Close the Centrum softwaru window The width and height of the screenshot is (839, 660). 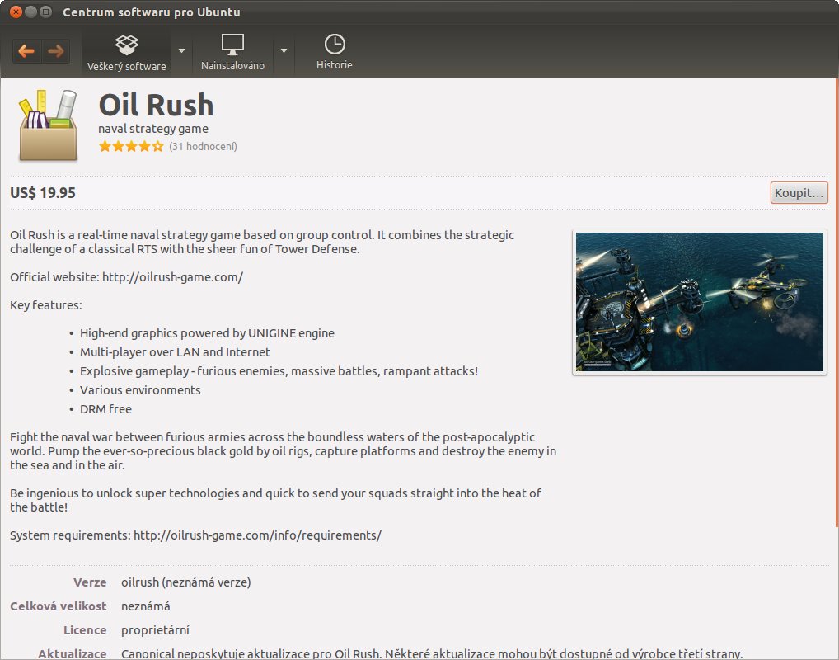[16, 12]
